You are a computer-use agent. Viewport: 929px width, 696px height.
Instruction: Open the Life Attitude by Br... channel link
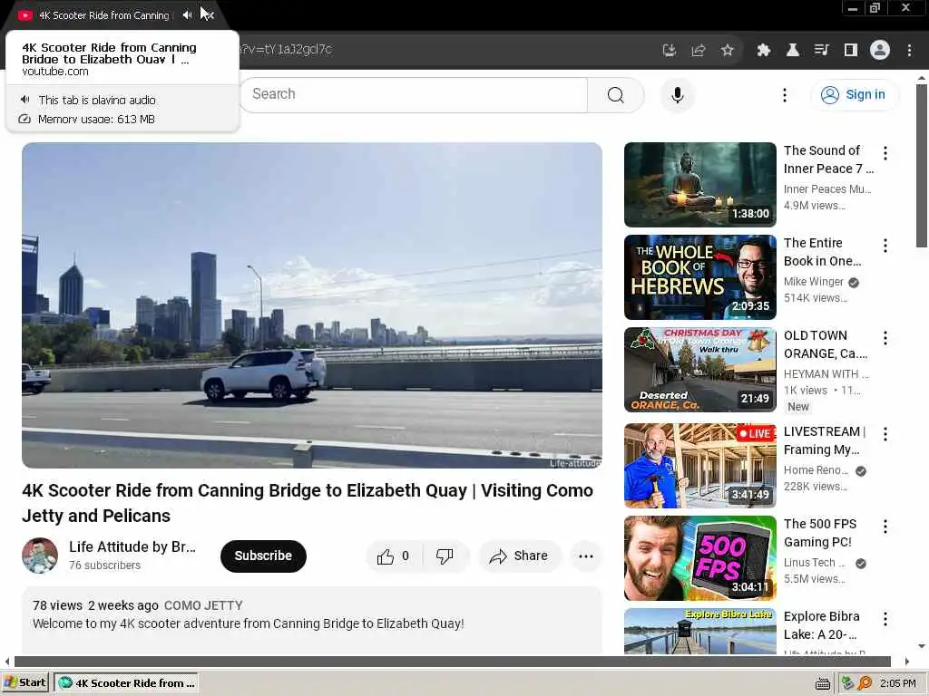tap(132, 546)
